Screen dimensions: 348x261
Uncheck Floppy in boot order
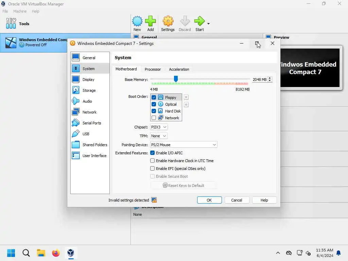(x=154, y=98)
